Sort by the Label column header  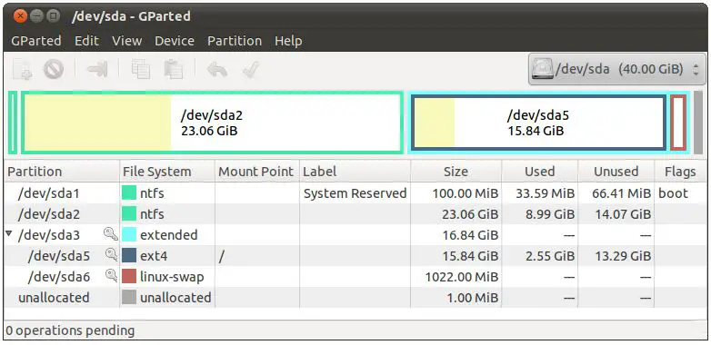click(355, 172)
